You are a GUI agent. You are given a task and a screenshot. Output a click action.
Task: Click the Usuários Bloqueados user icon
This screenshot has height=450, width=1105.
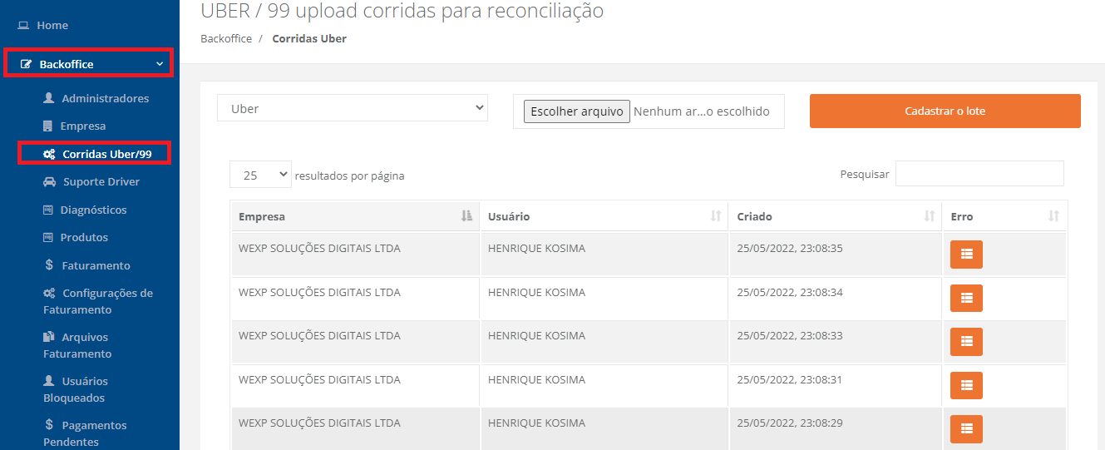tap(48, 381)
